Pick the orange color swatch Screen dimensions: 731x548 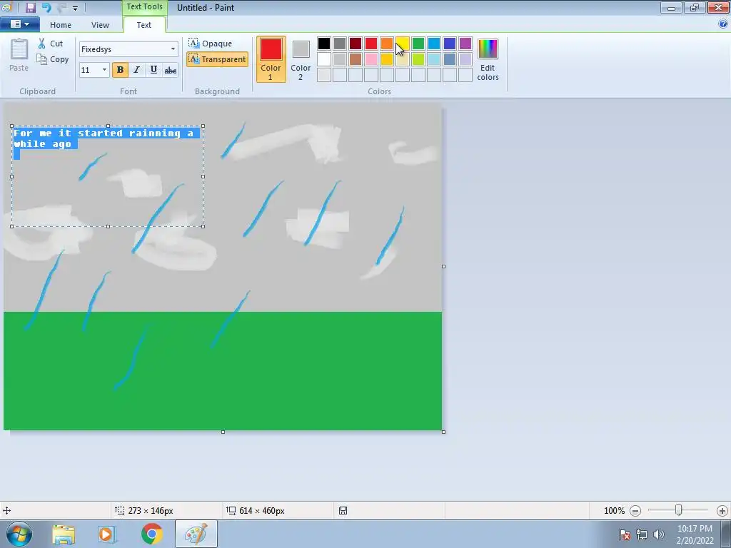point(387,44)
